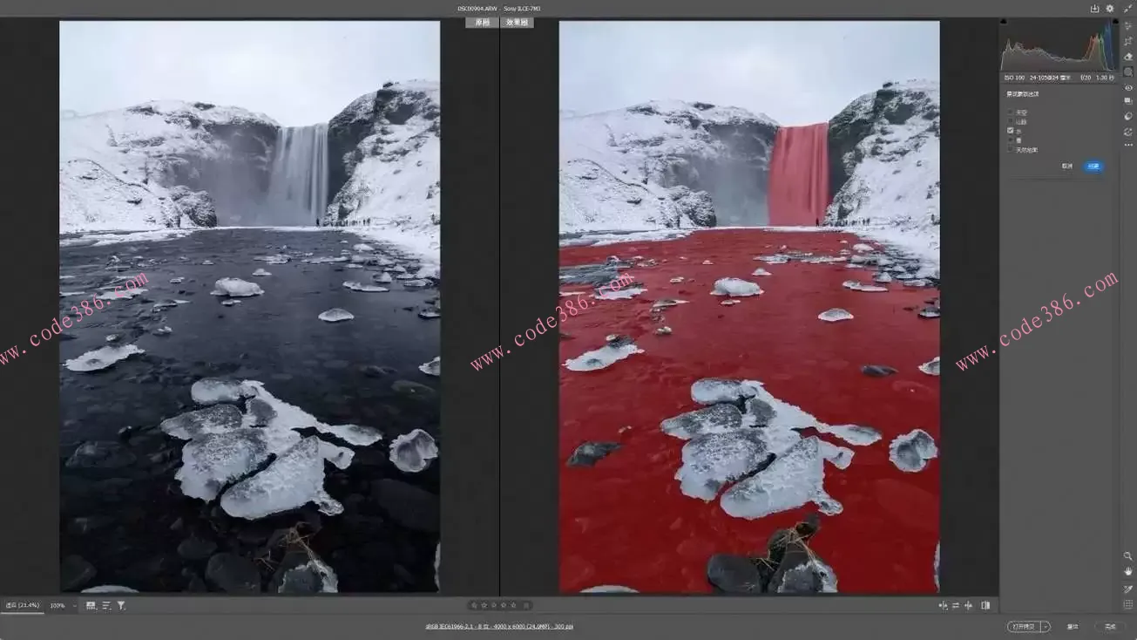Select the Healing tool icon
This screenshot has height=640, width=1137.
1128,57
